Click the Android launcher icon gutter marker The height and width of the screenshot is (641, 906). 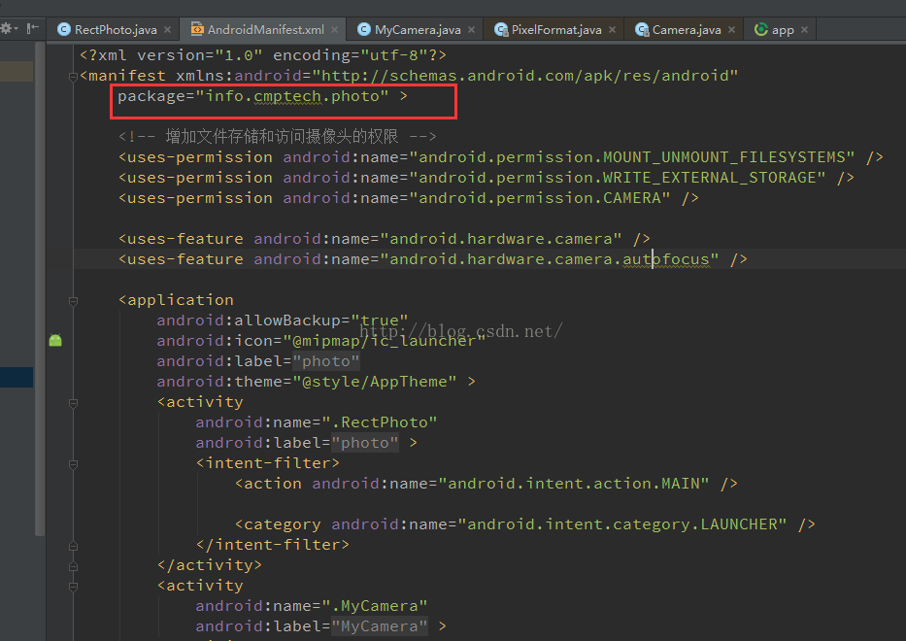[x=55, y=340]
